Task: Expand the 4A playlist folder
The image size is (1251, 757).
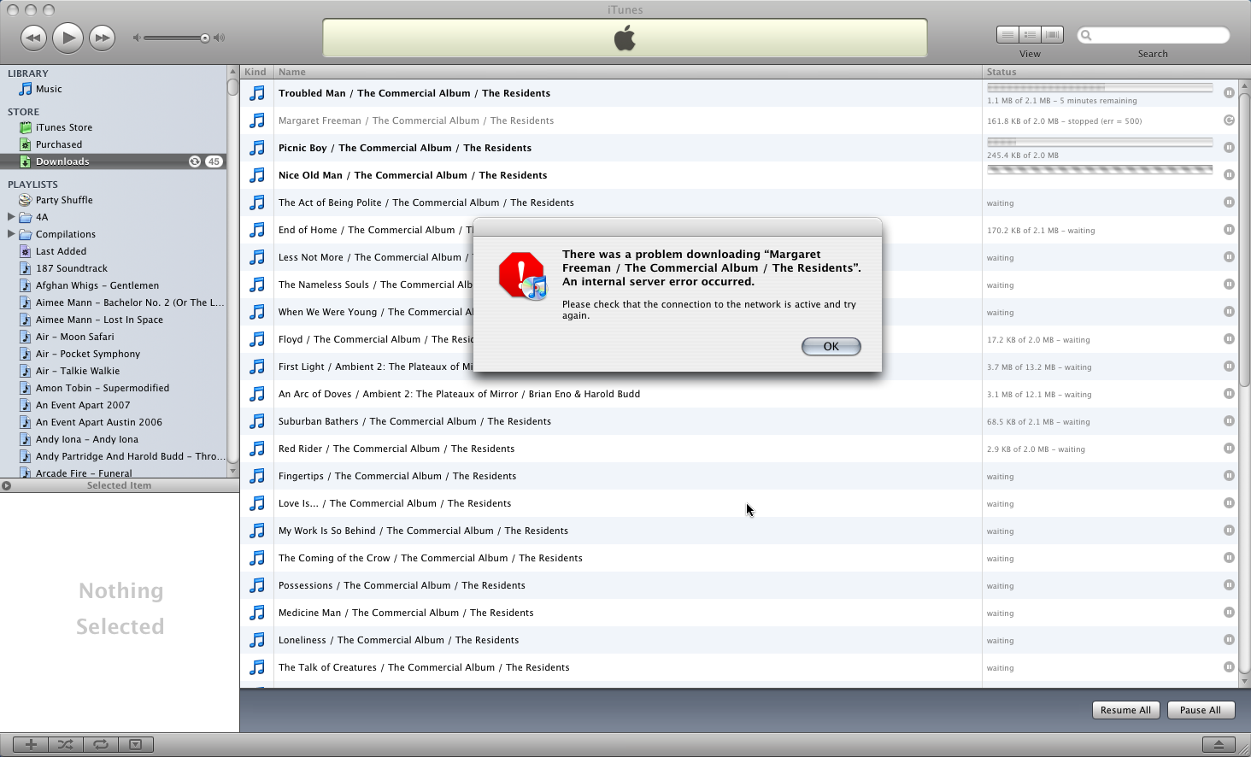Action: coord(11,217)
